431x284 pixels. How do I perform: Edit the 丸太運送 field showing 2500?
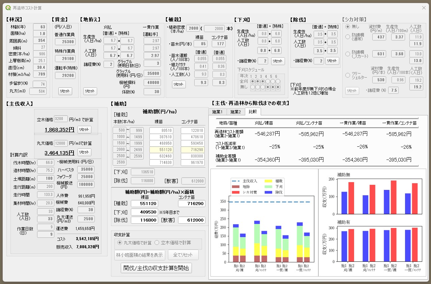[x=86, y=219]
